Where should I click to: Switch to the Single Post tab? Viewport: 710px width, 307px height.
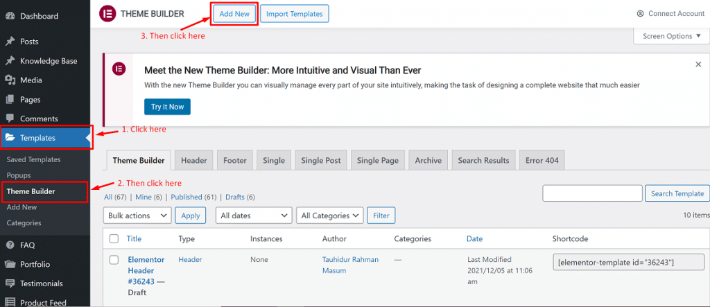[321, 160]
